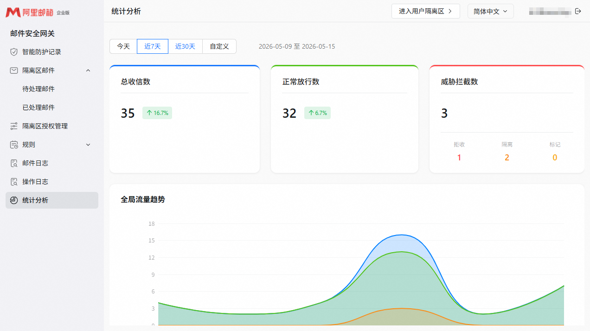
Task: Click the search-document icon beside 邮件日志
Action: [14, 163]
